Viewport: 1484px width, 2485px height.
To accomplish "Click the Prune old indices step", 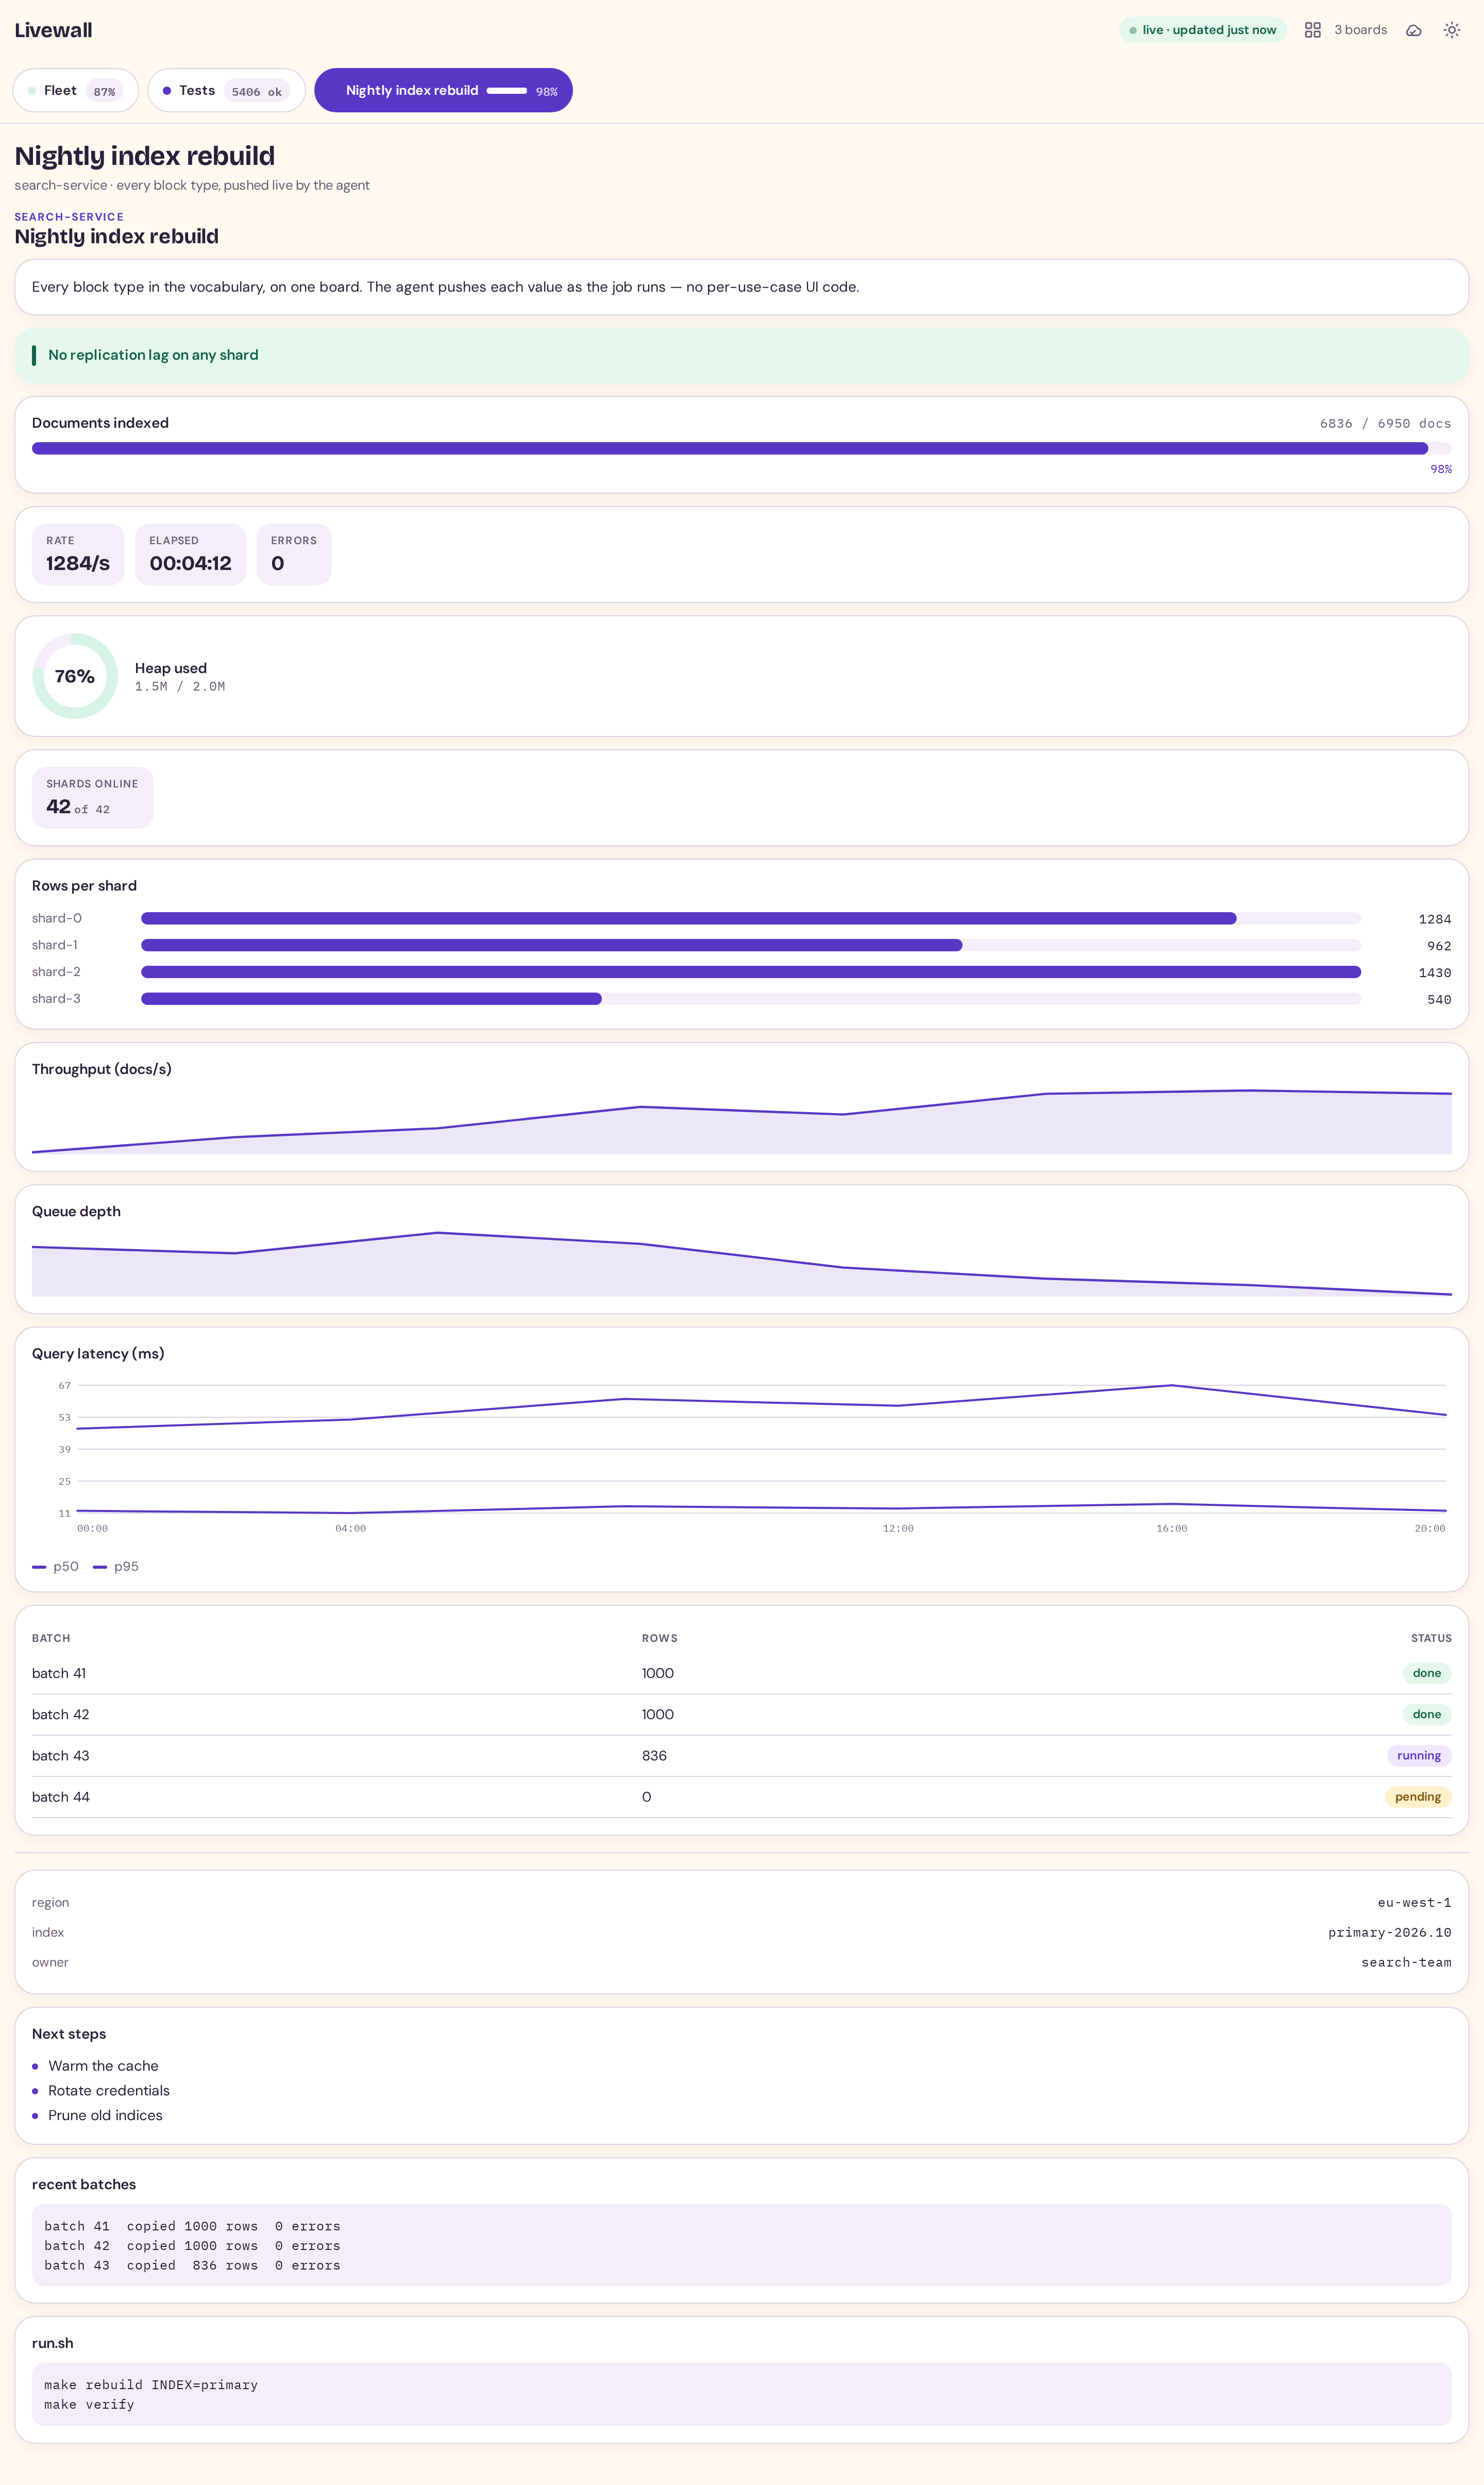I will (x=105, y=2115).
